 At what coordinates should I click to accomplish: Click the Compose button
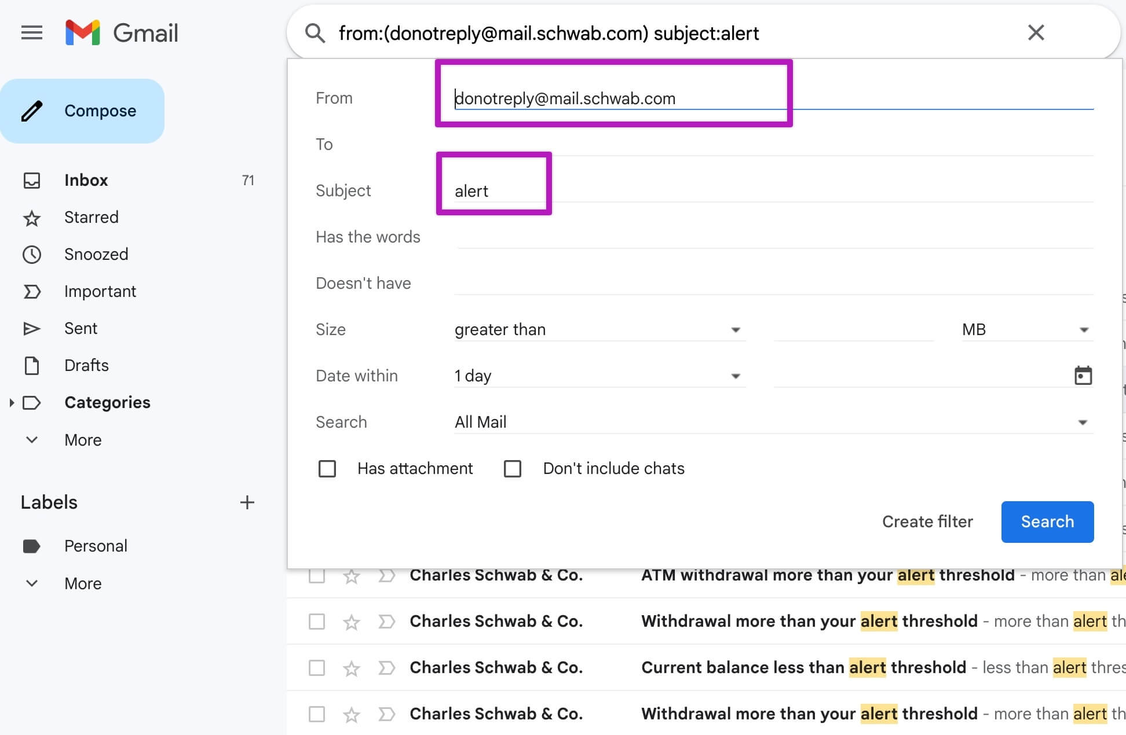coord(82,111)
